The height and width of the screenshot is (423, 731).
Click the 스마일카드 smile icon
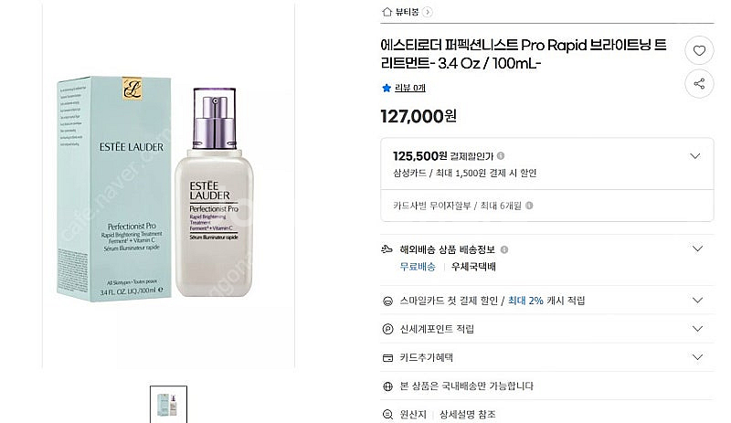coord(387,301)
